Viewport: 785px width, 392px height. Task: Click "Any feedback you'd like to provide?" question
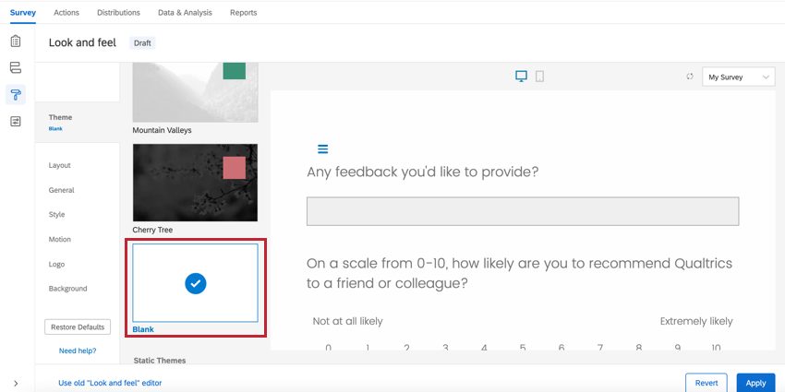(x=423, y=172)
